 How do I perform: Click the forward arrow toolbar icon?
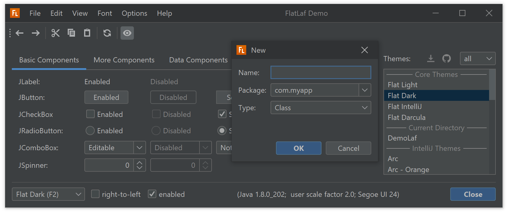[x=36, y=33]
